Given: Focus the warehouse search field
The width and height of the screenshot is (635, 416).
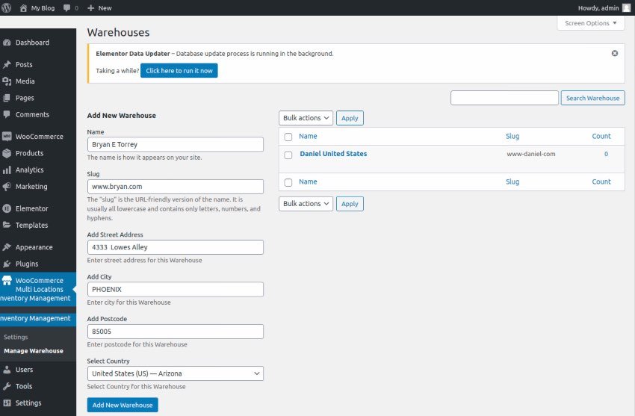Looking at the screenshot, I should (x=504, y=98).
